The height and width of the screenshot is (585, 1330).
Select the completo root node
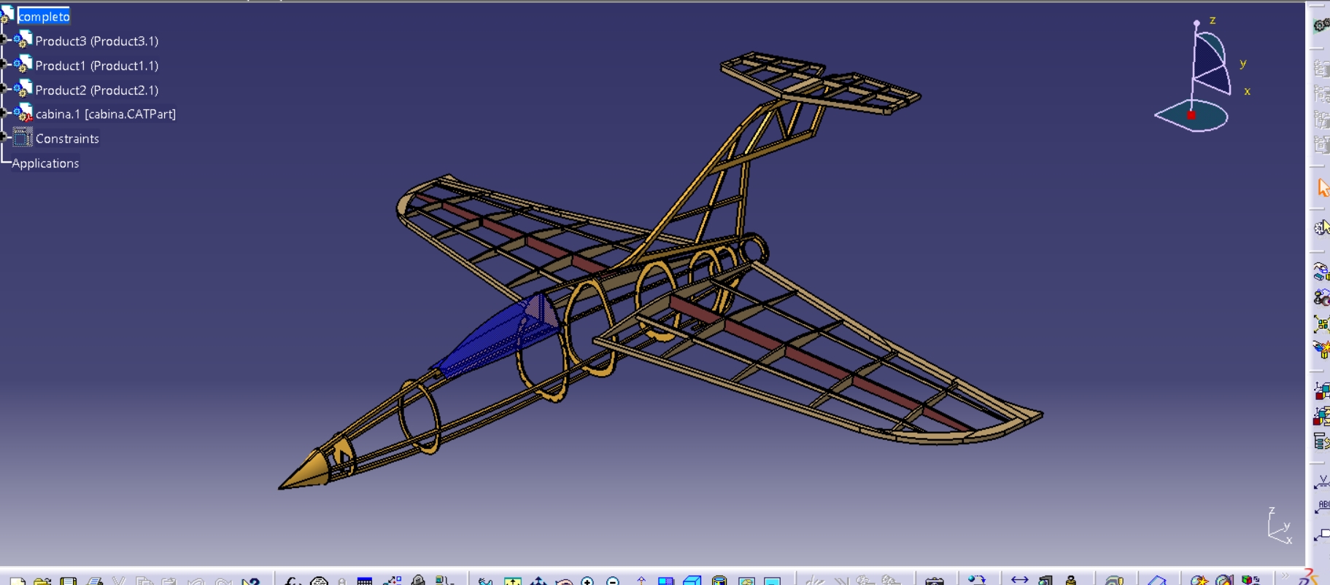[44, 16]
